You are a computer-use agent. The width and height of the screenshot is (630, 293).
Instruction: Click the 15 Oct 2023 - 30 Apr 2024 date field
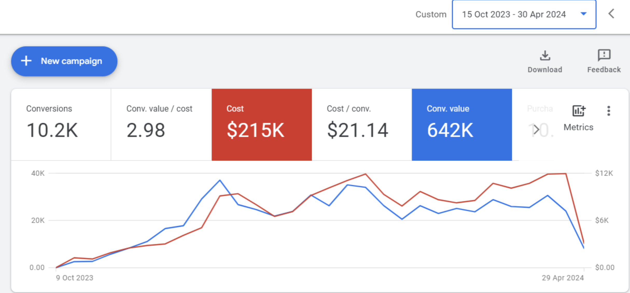point(514,14)
